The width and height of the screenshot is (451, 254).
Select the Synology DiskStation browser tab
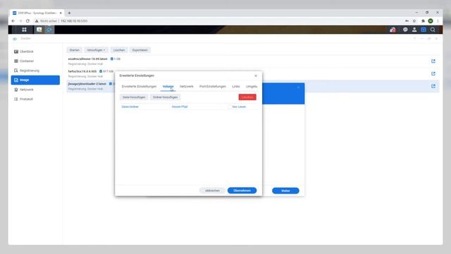pos(37,13)
